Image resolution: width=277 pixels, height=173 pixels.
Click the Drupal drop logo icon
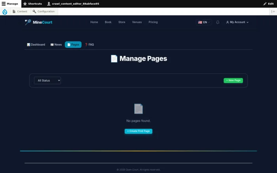tap(5, 11)
